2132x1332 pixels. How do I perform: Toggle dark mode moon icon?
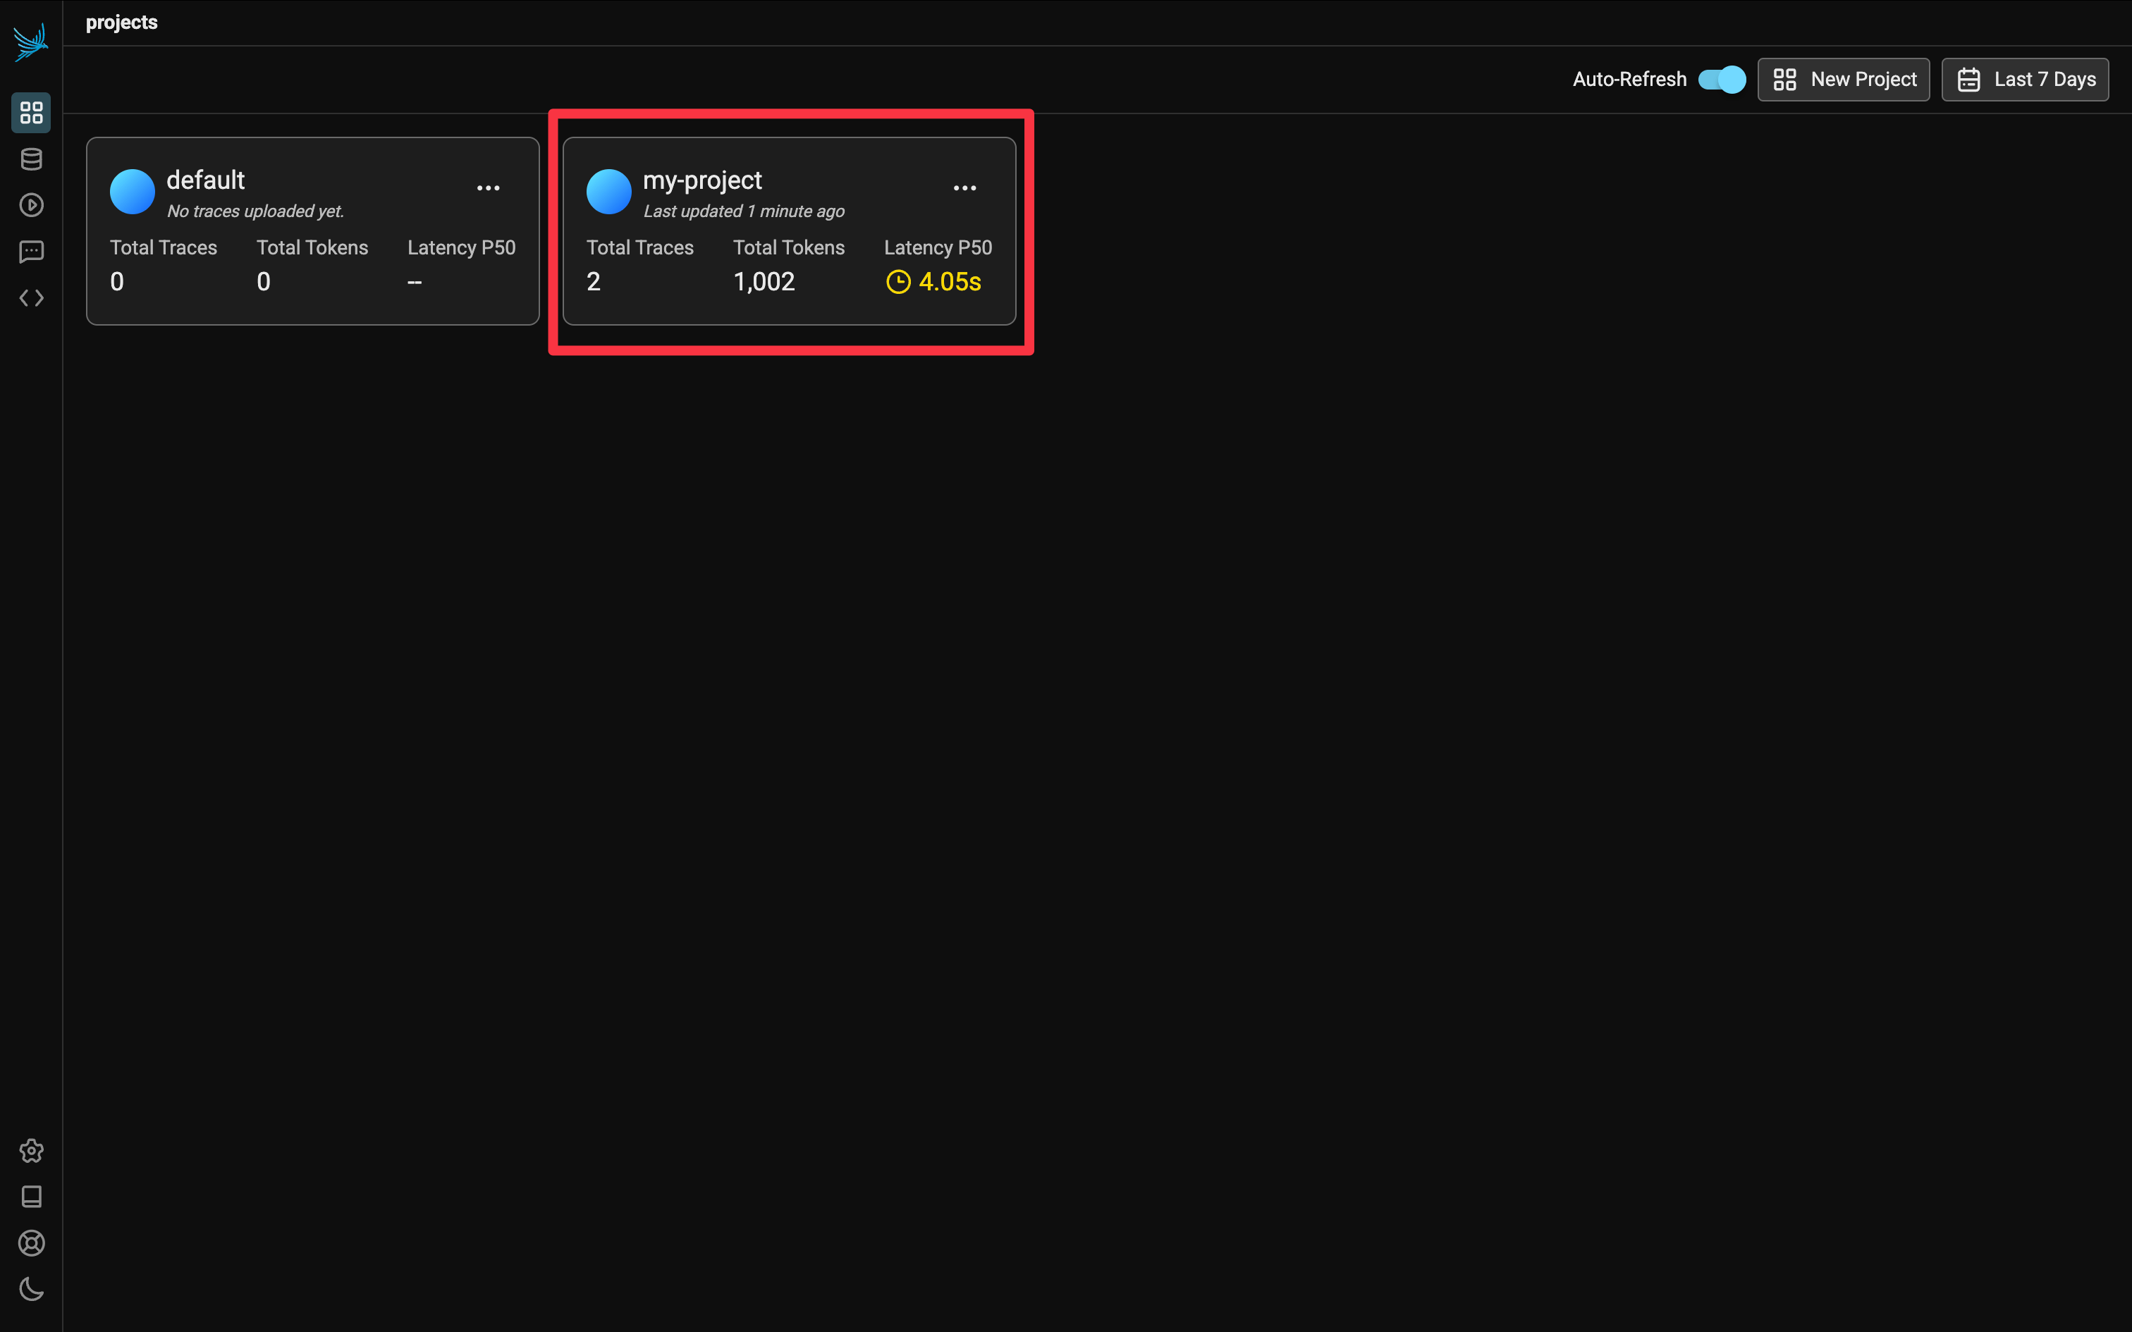(31, 1290)
